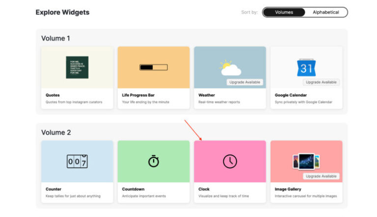
Task: Click Upgrade Available on Google Calendar card
Action: point(321,82)
